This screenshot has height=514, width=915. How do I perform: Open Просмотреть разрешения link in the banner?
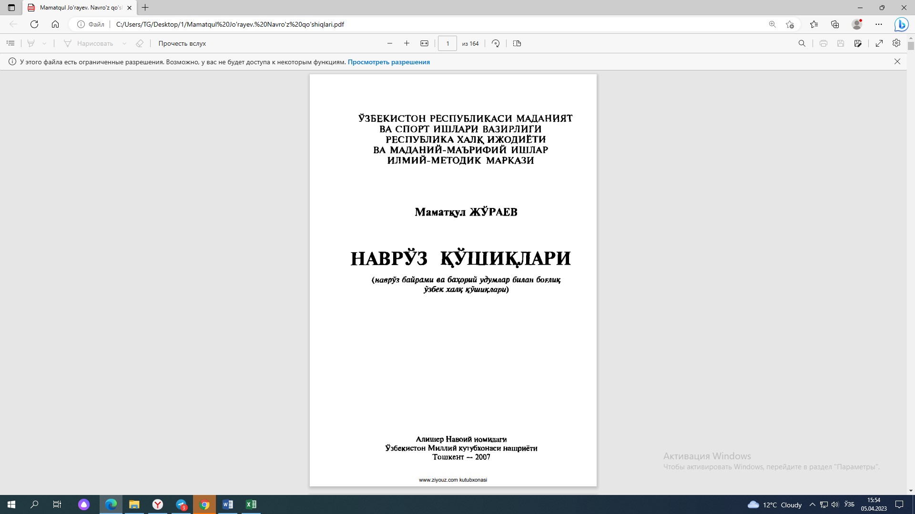[x=389, y=62]
